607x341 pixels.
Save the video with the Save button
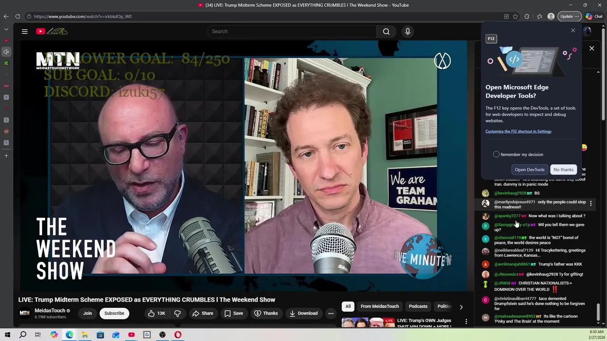pyautogui.click(x=233, y=313)
